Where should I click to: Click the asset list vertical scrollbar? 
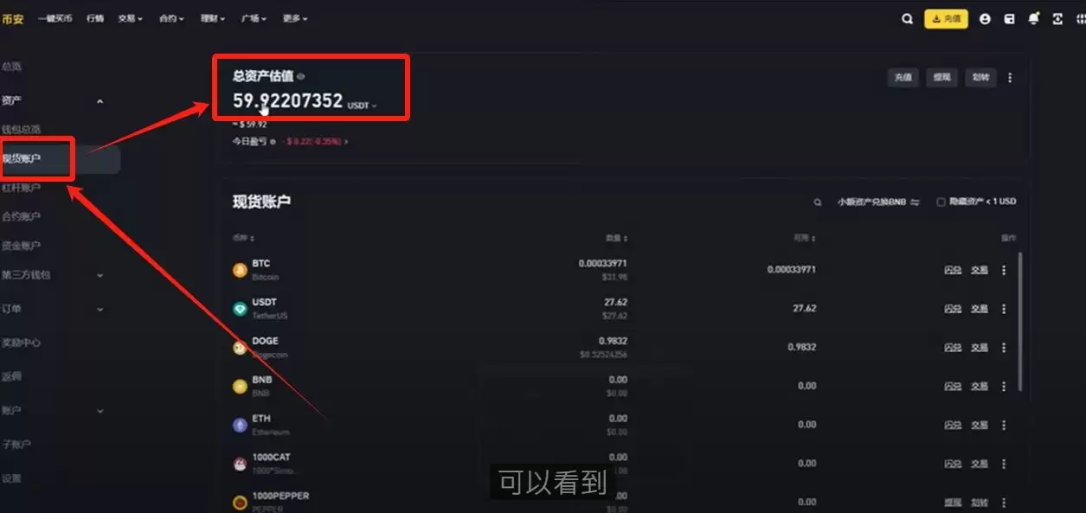click(x=1022, y=321)
